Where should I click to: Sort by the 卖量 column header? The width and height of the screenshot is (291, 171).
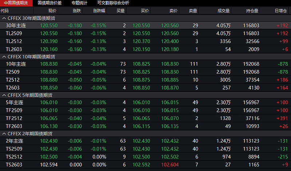point(193,11)
